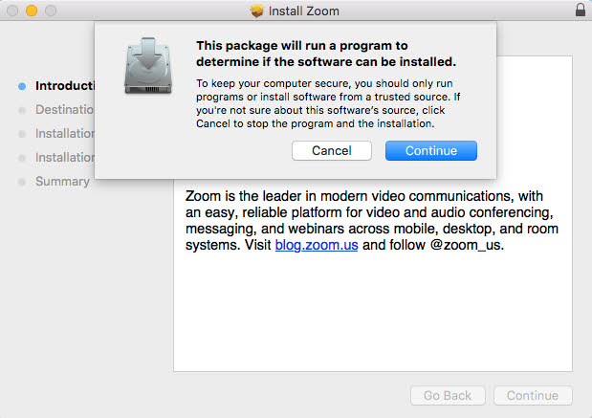Click the Install Zoom window title
Image resolution: width=592 pixels, height=418 pixels.
pyautogui.click(x=303, y=11)
